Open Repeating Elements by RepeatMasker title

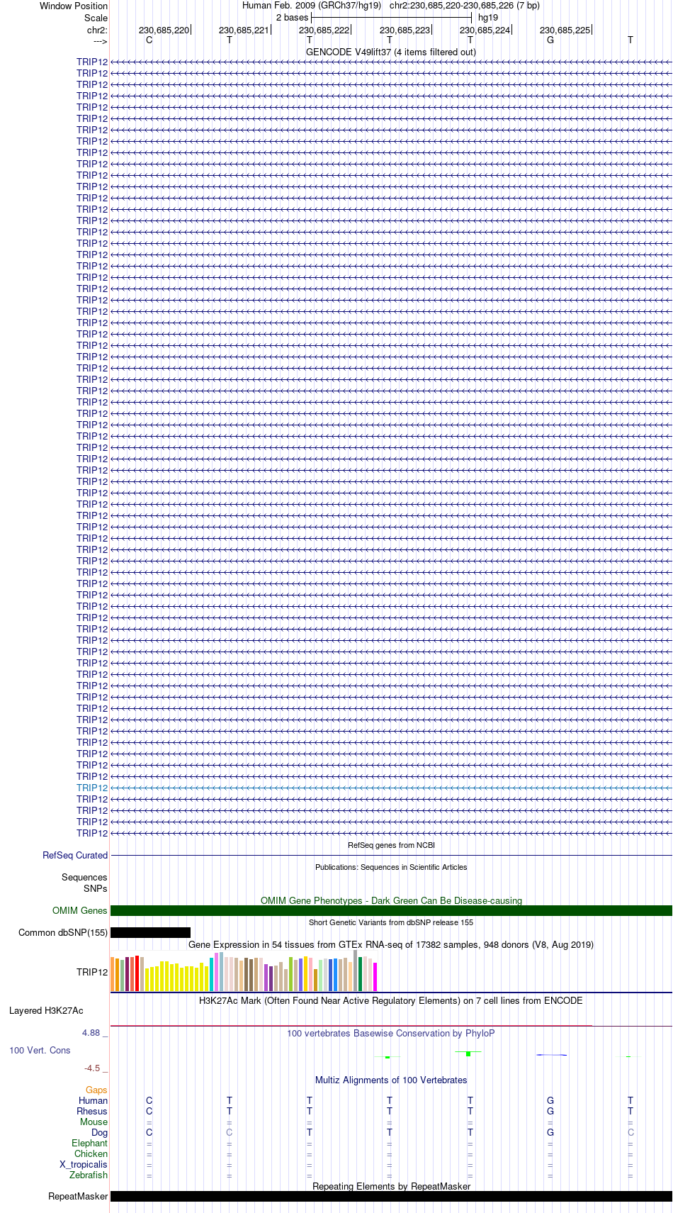(391, 1186)
